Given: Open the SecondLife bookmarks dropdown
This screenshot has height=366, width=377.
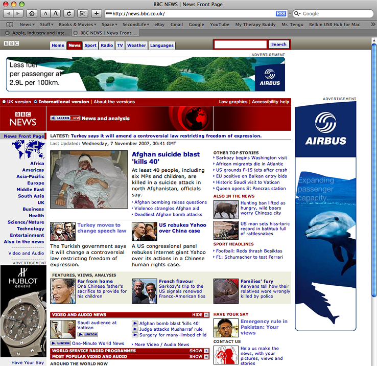Looking at the screenshot, I should coord(136,25).
